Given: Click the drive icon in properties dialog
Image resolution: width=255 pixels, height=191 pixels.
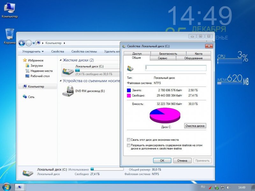Looking at the screenshot, I should point(130,68).
